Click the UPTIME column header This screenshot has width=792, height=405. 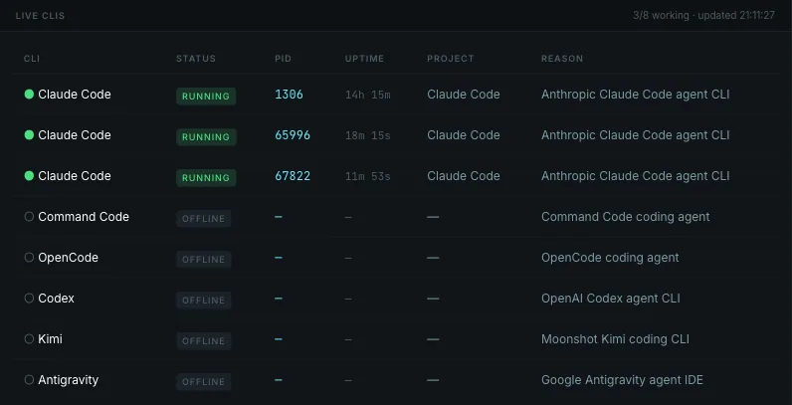365,59
